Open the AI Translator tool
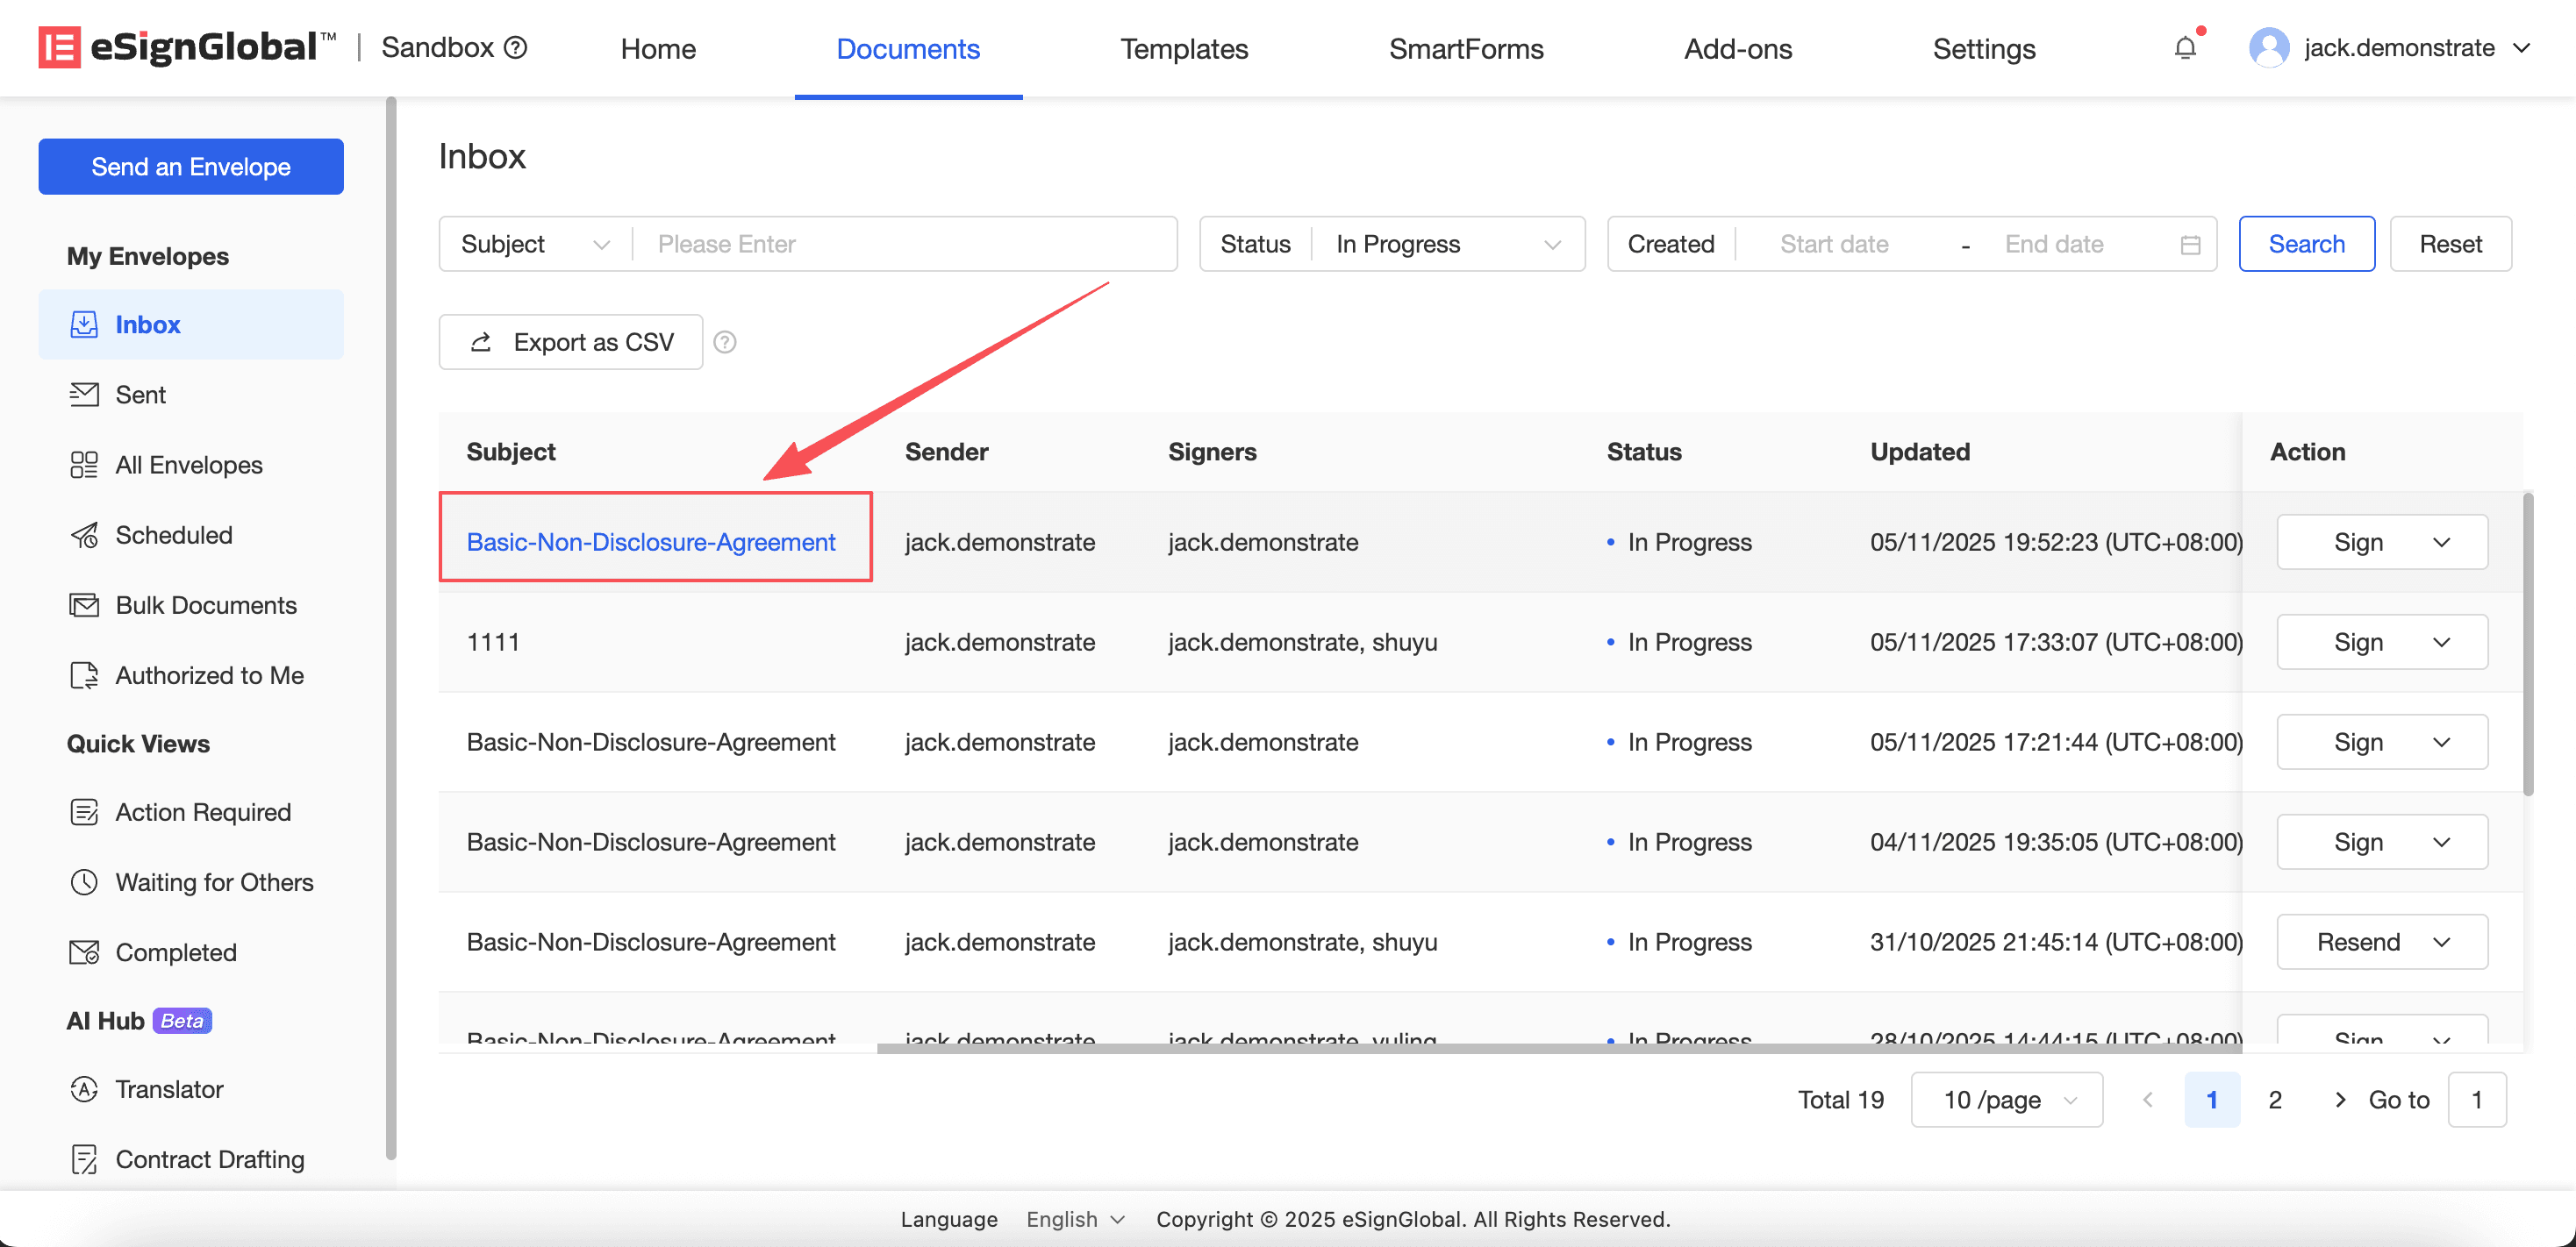The image size is (2576, 1247). coord(168,1088)
